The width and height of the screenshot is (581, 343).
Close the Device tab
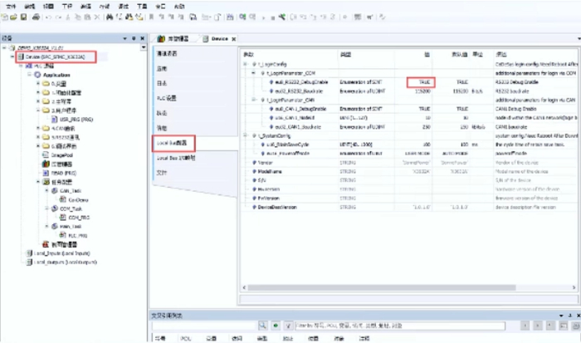234,39
